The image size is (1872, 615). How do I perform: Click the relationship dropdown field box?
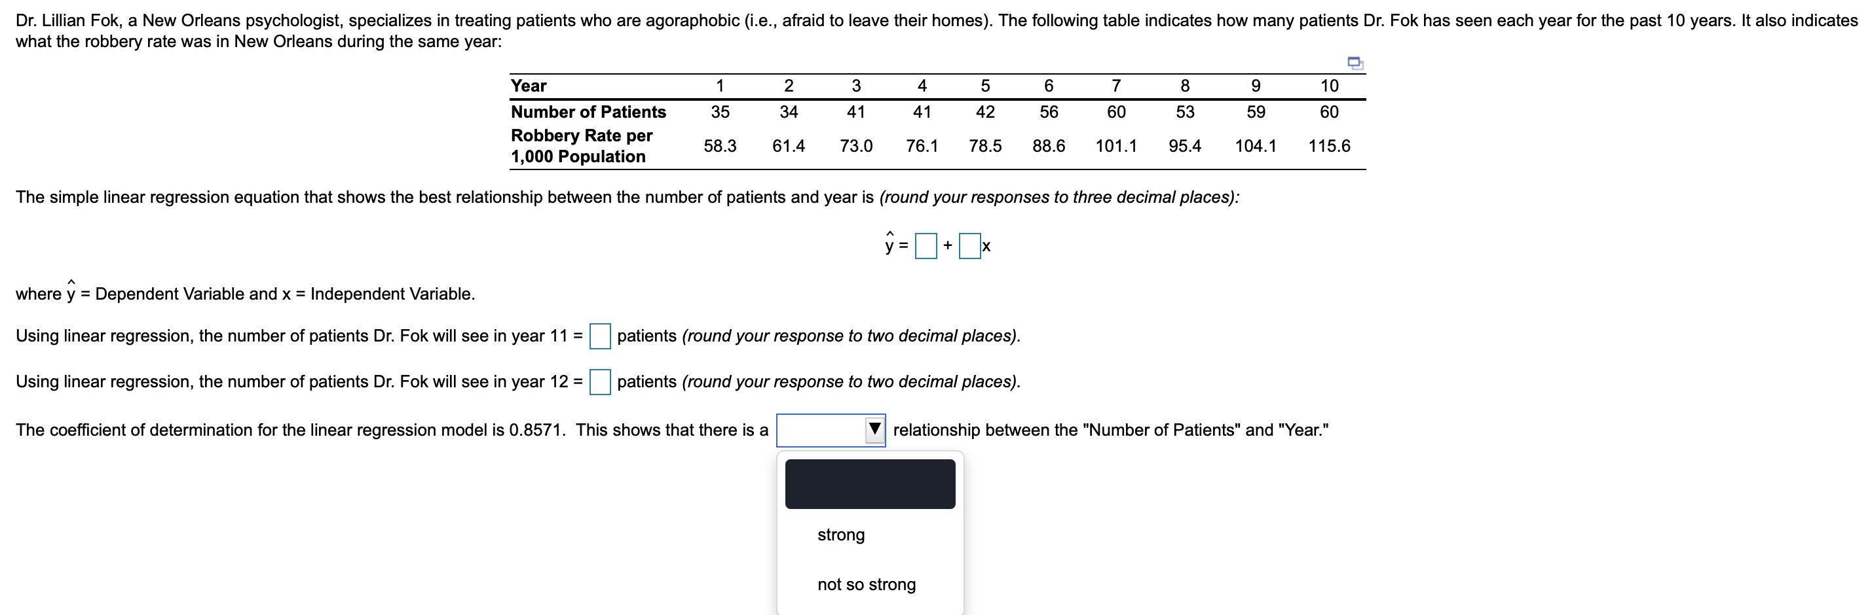click(831, 430)
